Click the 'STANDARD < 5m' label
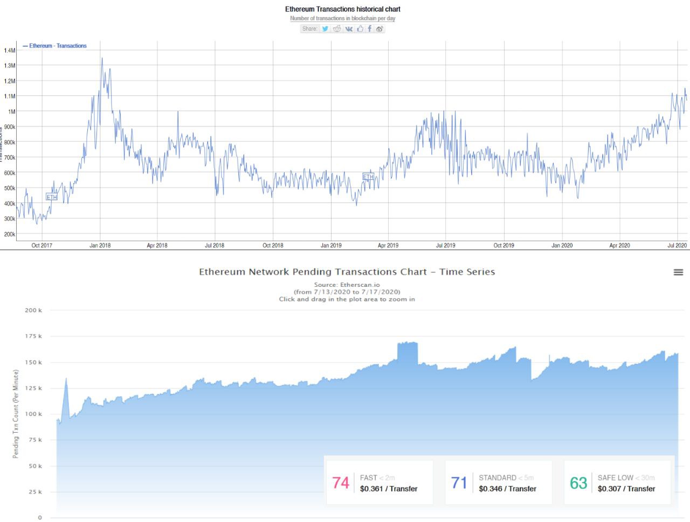 (506, 478)
